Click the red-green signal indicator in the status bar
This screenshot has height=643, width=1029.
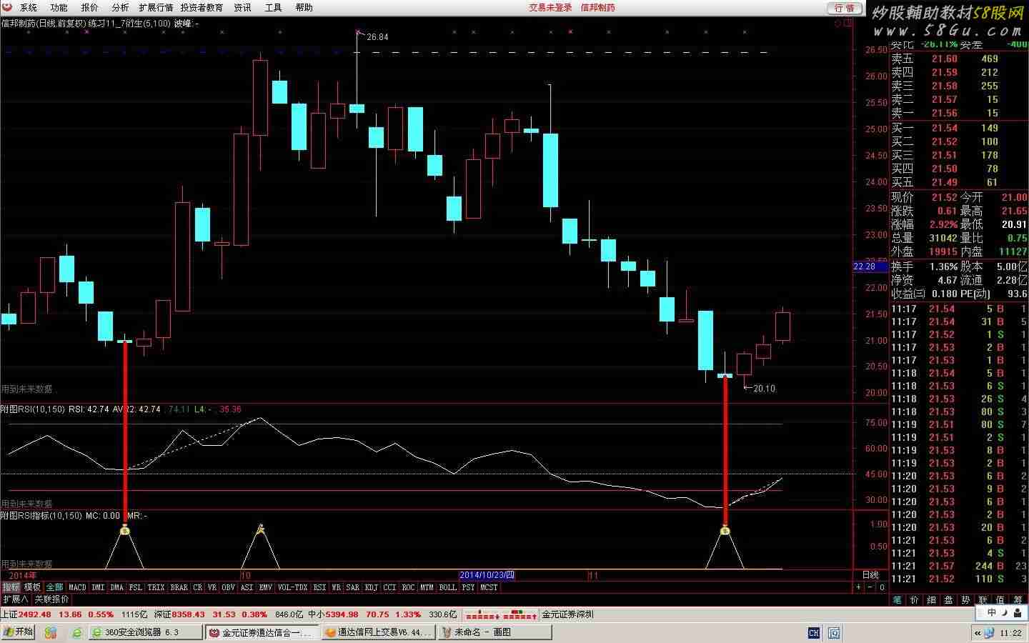click(501, 614)
